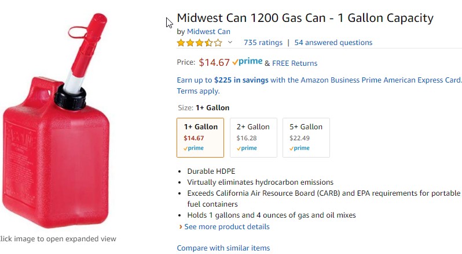The width and height of the screenshot is (462, 254).
Task: Open the FREE Returns link
Action: click(295, 63)
